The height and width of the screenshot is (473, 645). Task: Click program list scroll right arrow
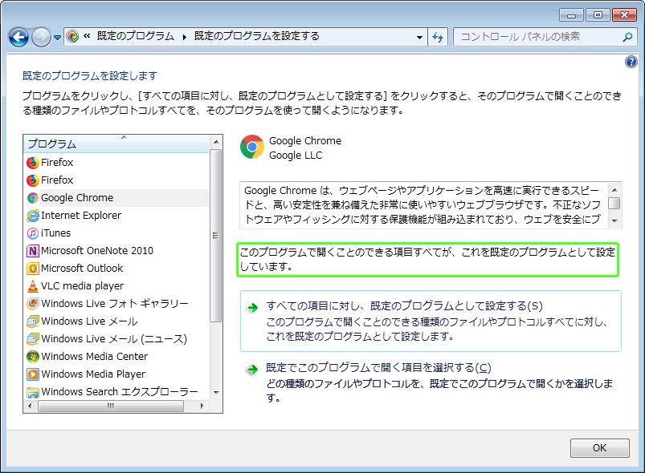202,406
